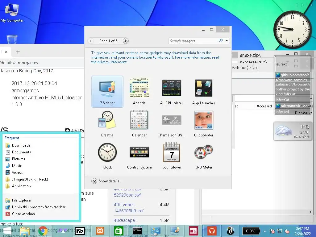Open Command Prompt from the taskbar
Image resolution: width=316 pixels, height=237 pixels.
137,231
